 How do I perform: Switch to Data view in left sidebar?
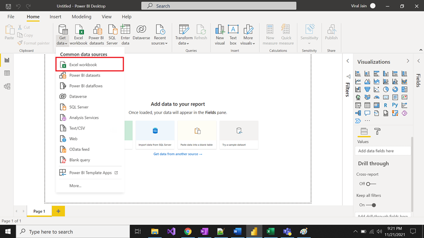point(7,73)
